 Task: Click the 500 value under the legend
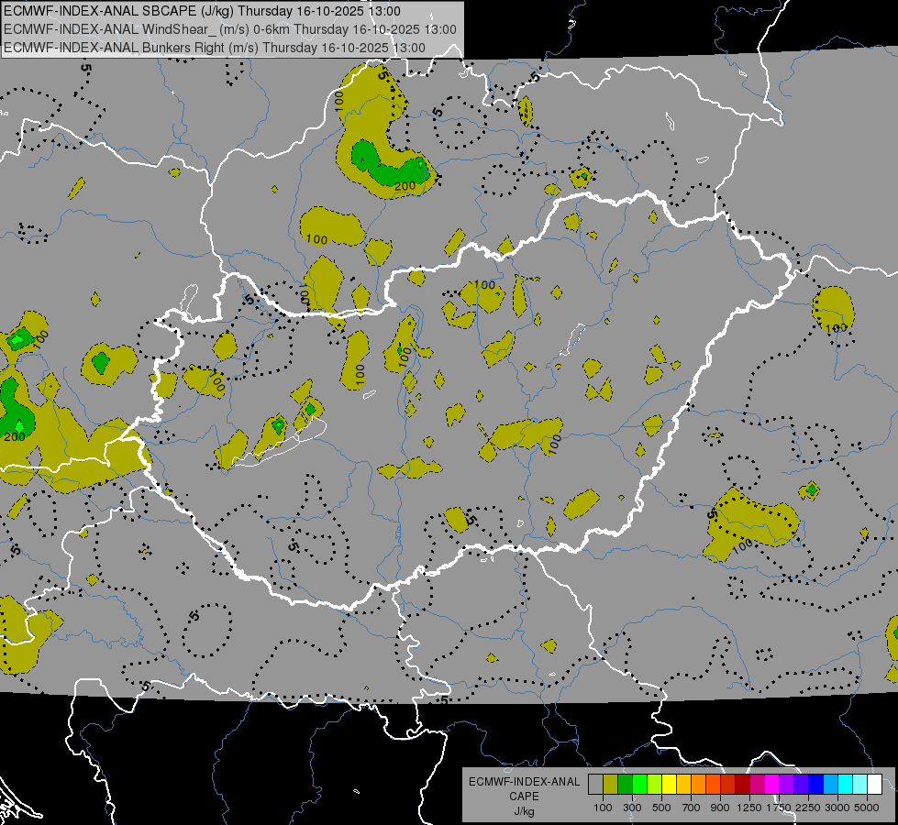coord(661,808)
